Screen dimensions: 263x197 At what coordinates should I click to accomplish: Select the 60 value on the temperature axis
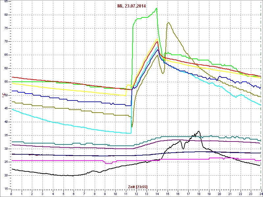6,69
